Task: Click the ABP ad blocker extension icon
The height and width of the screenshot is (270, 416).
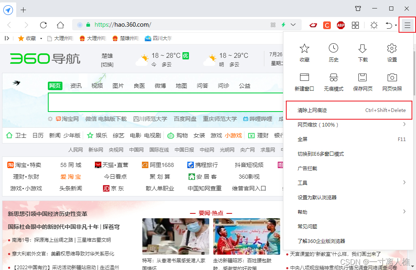Action: point(341,25)
